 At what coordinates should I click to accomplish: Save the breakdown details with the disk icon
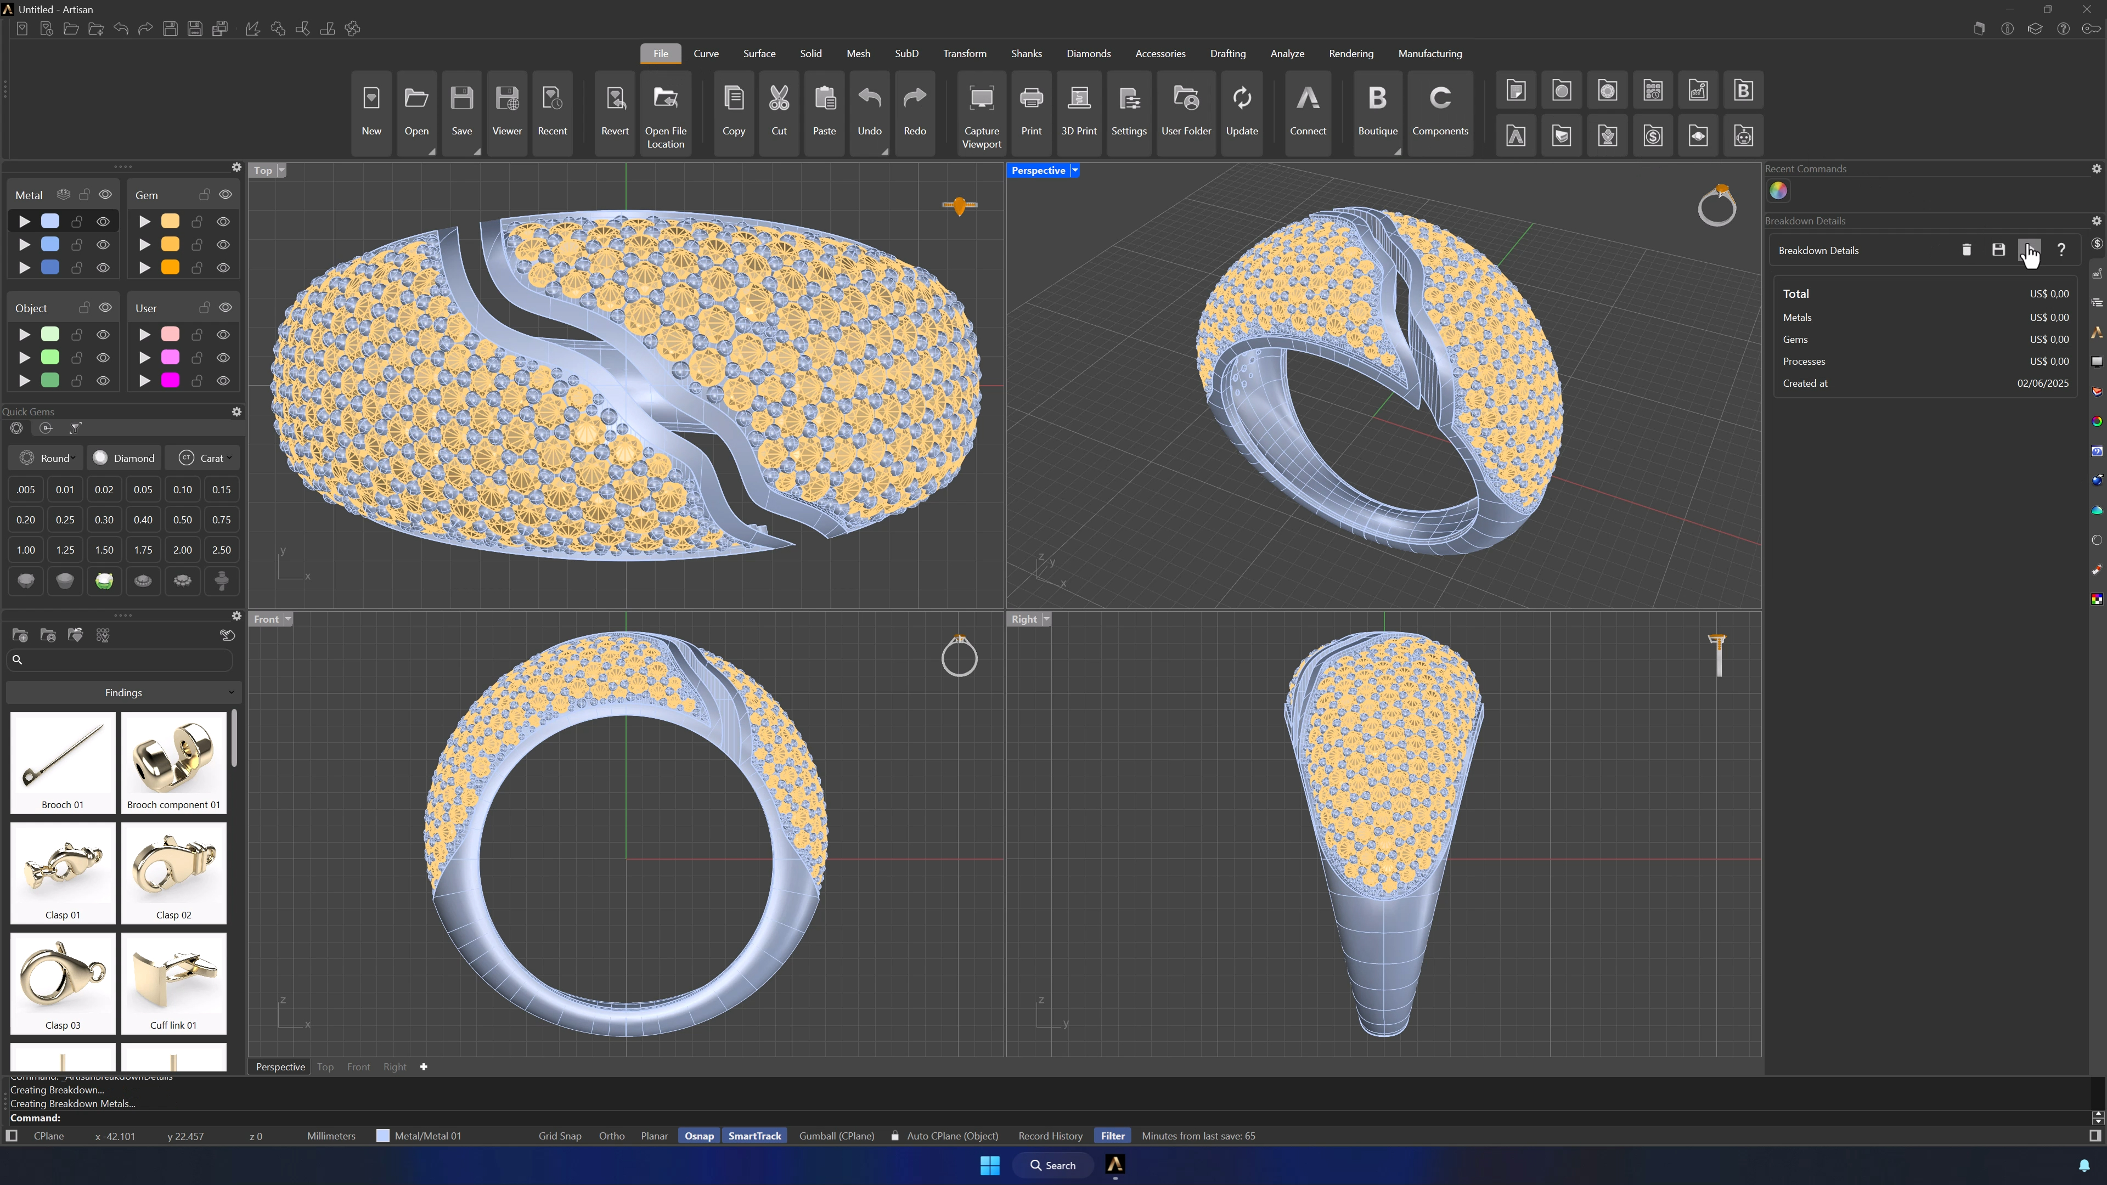(1998, 250)
